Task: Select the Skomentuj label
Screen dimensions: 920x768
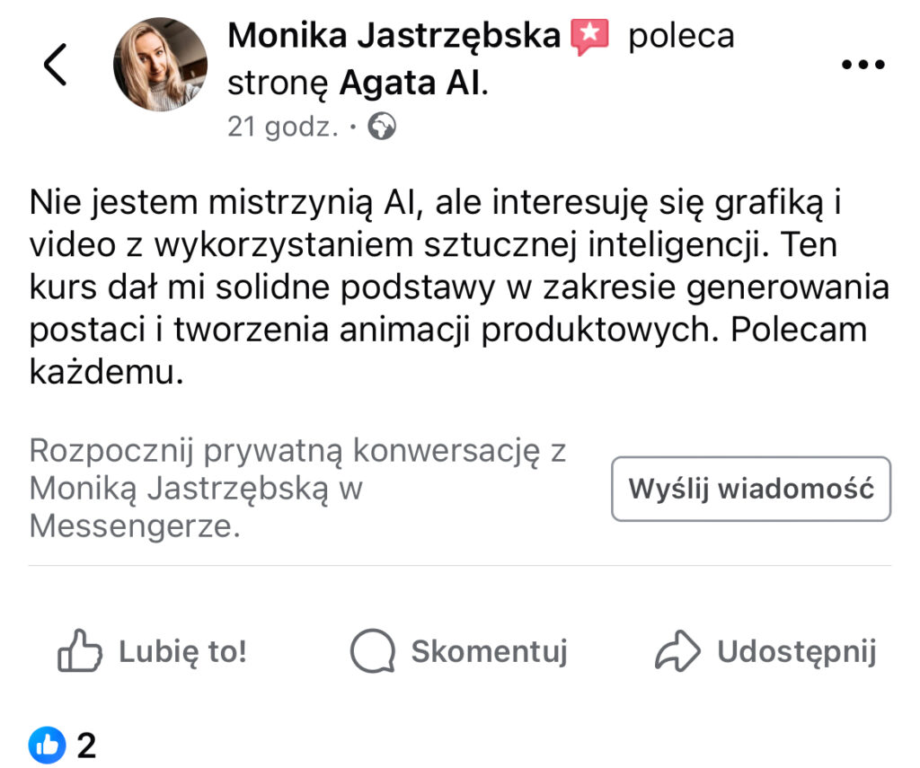Action: (x=489, y=652)
